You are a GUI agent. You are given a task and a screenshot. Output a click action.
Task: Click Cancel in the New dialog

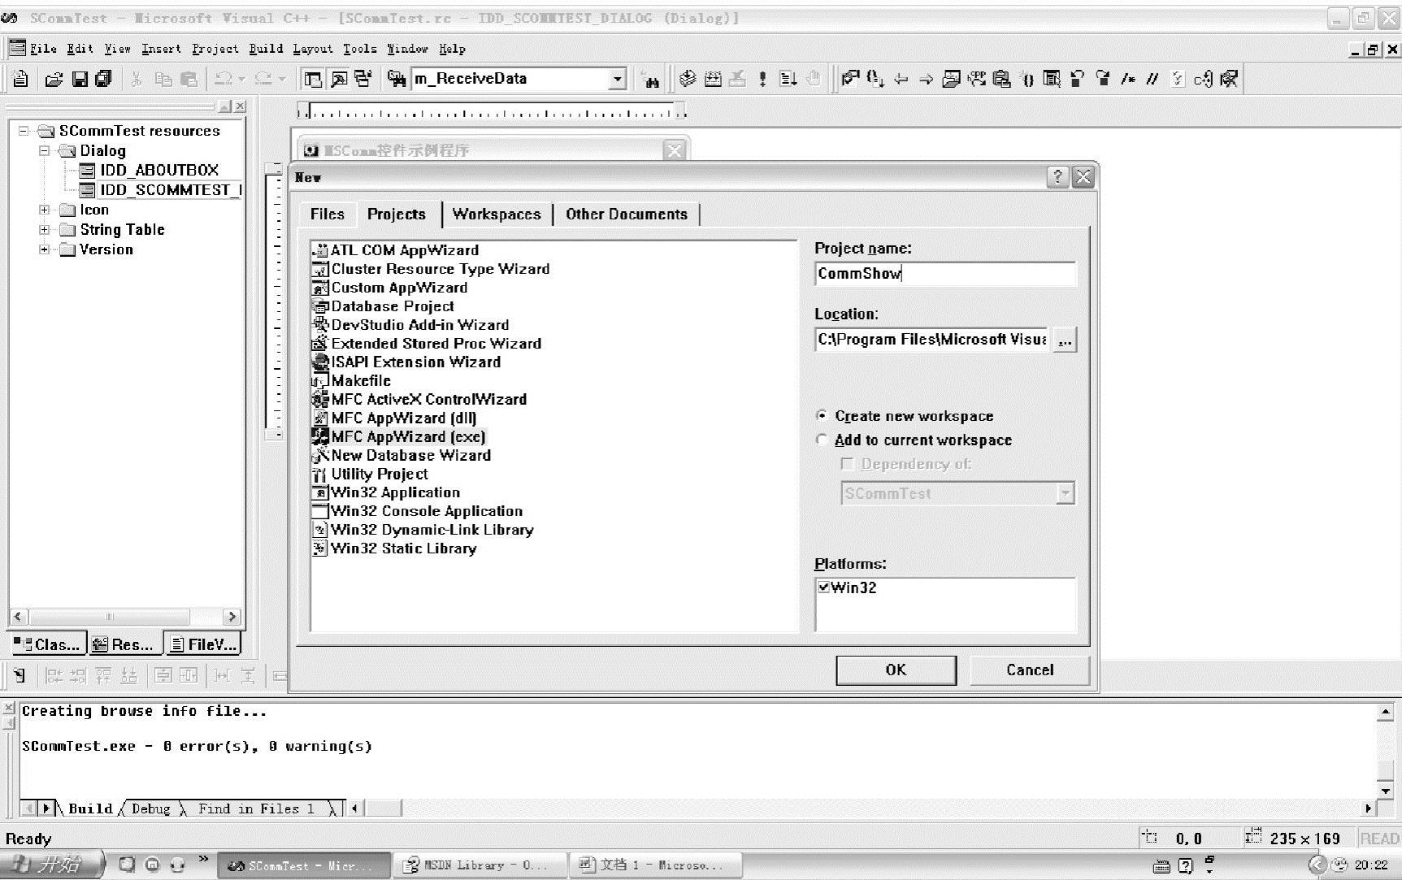1030,670
